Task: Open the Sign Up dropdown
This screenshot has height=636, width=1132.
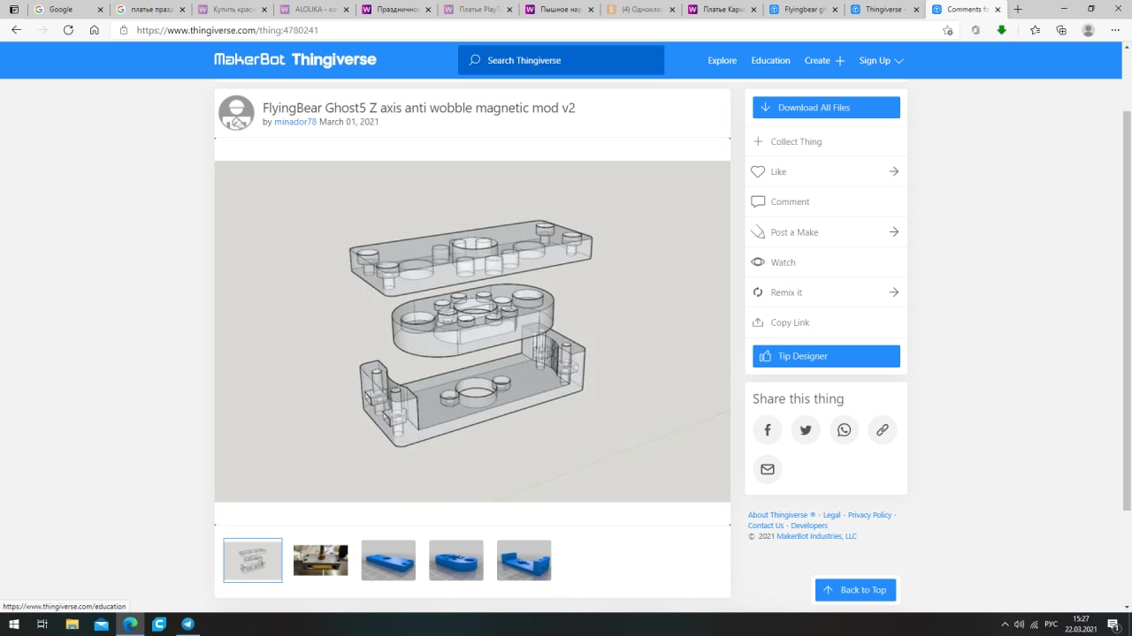Action: coord(881,61)
